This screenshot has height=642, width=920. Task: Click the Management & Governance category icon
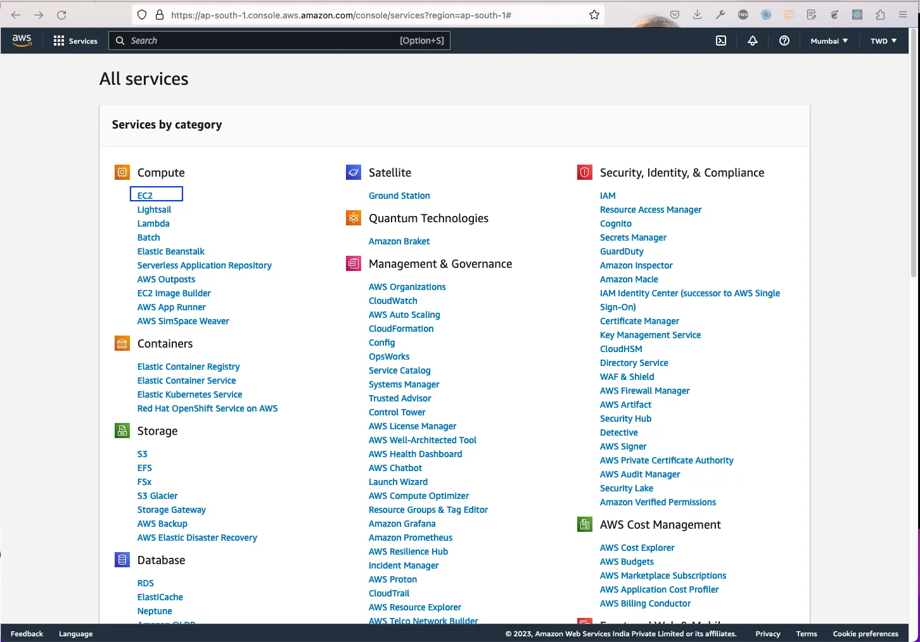(354, 263)
